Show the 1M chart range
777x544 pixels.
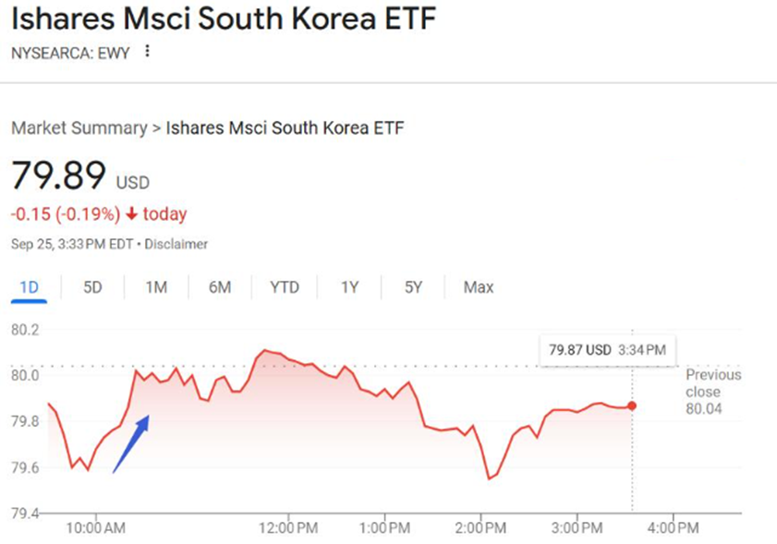156,287
